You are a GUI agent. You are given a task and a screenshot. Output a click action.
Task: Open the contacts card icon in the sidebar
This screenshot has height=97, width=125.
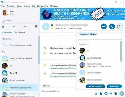(36, 26)
